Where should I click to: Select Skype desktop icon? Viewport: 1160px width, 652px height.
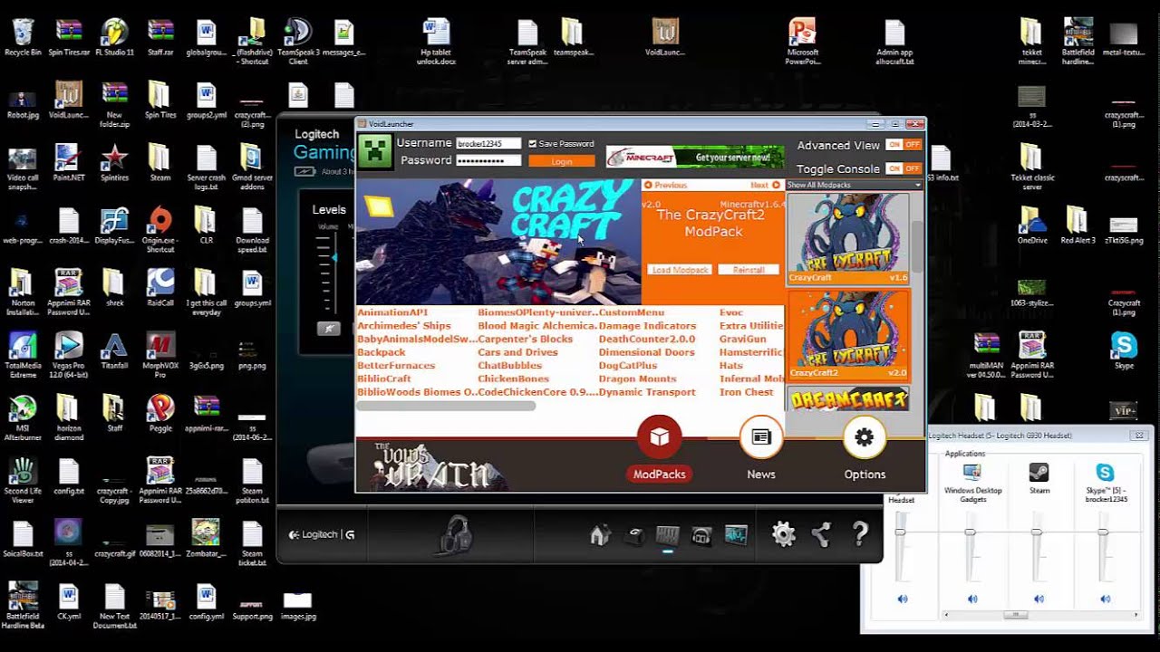coord(1124,351)
